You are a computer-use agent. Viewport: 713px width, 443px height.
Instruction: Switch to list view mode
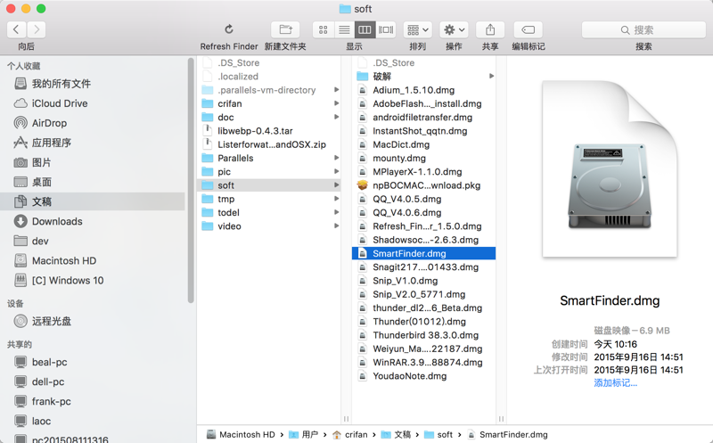(344, 29)
